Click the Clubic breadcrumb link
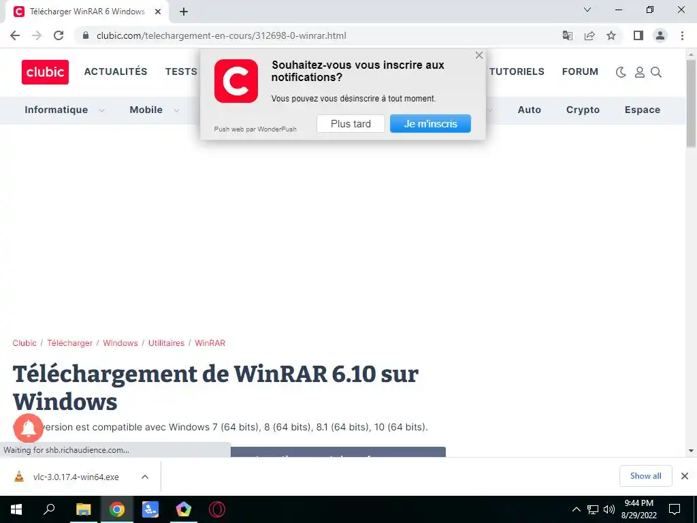Image resolution: width=697 pixels, height=523 pixels. [25, 343]
